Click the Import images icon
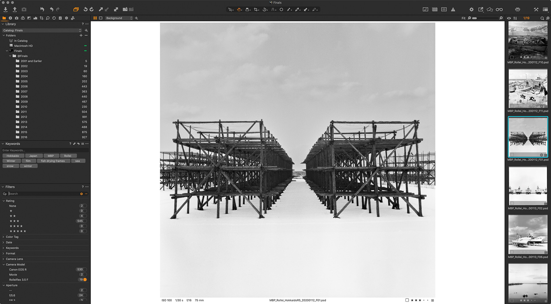551x304 pixels. [x=5, y=9]
